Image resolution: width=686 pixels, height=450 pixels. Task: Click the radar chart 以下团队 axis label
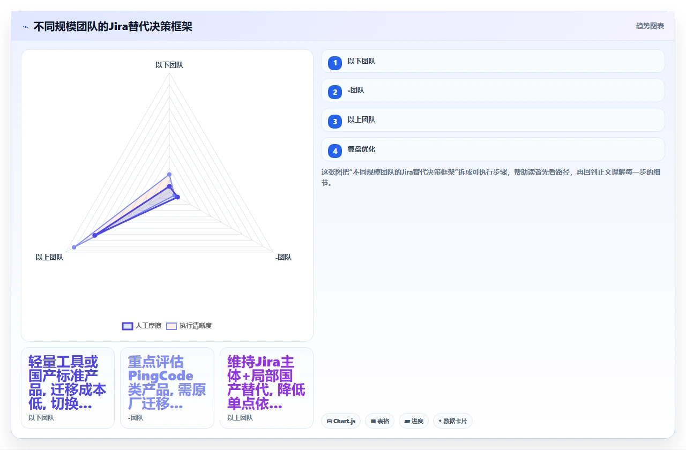[x=169, y=65]
